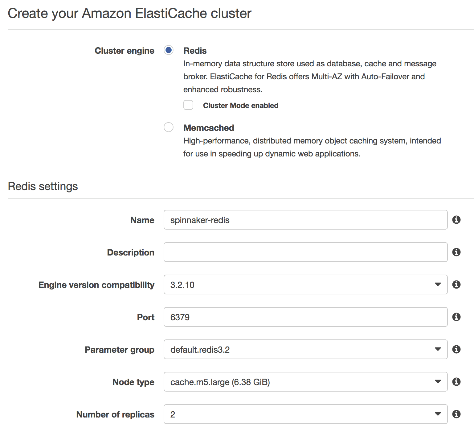The width and height of the screenshot is (474, 432).
Task: Enable Cluster Mode checkbox
Action: (188, 105)
